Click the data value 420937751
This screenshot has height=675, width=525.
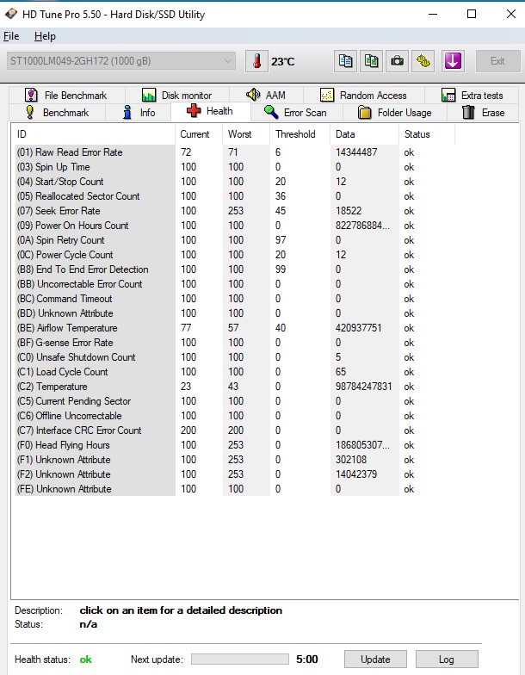pyautogui.click(x=358, y=327)
